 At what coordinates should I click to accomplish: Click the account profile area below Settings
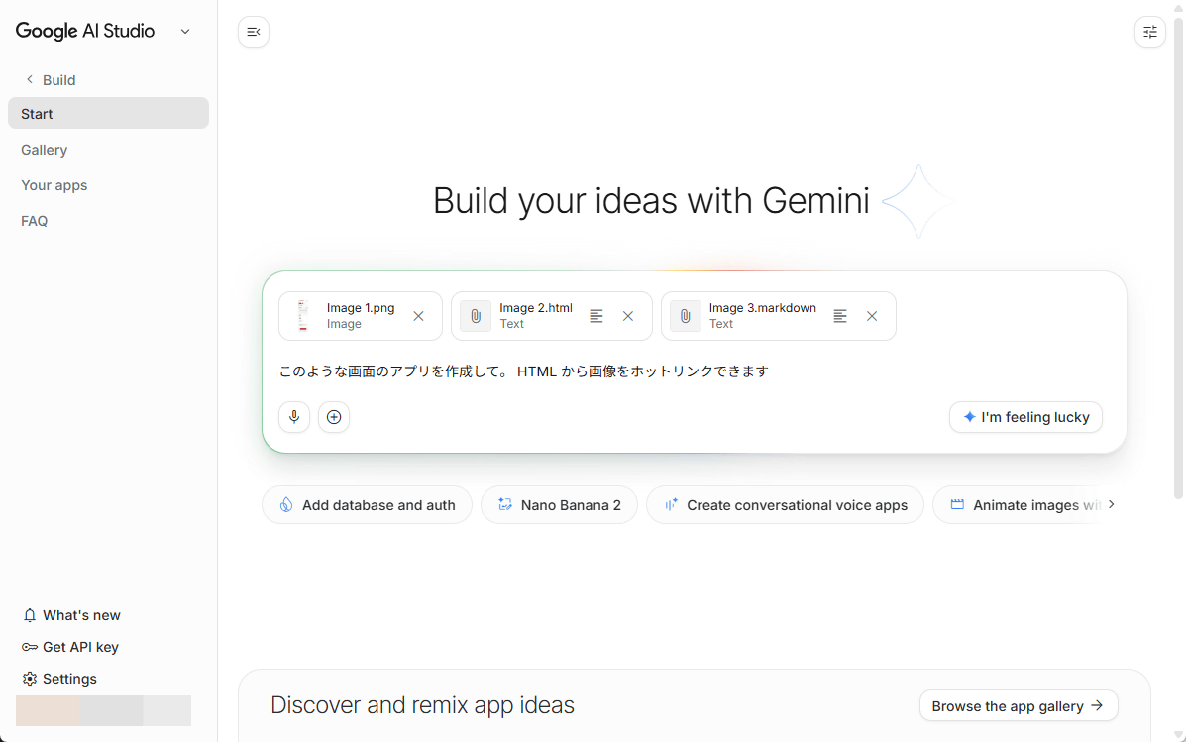pos(104,711)
